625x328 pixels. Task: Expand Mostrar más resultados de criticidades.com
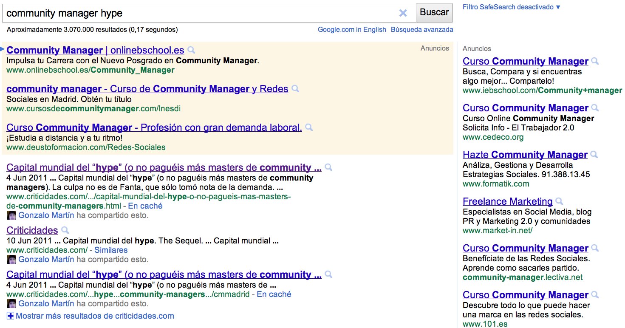click(90, 316)
